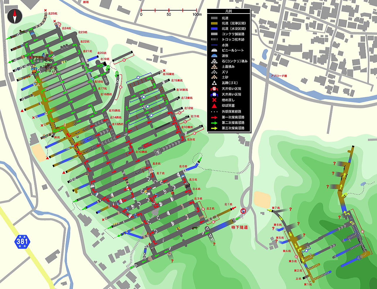
Task: Click the round road sign above 柿下隧道
Action: 243,211
